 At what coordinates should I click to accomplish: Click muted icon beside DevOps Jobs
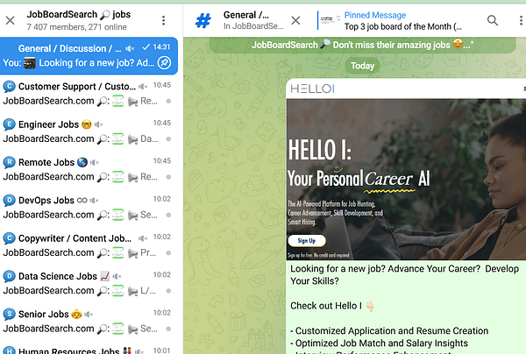click(94, 201)
